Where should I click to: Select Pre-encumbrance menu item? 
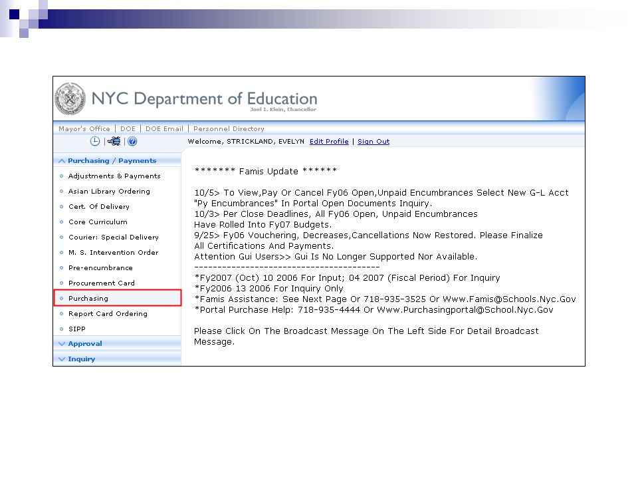tap(100, 267)
